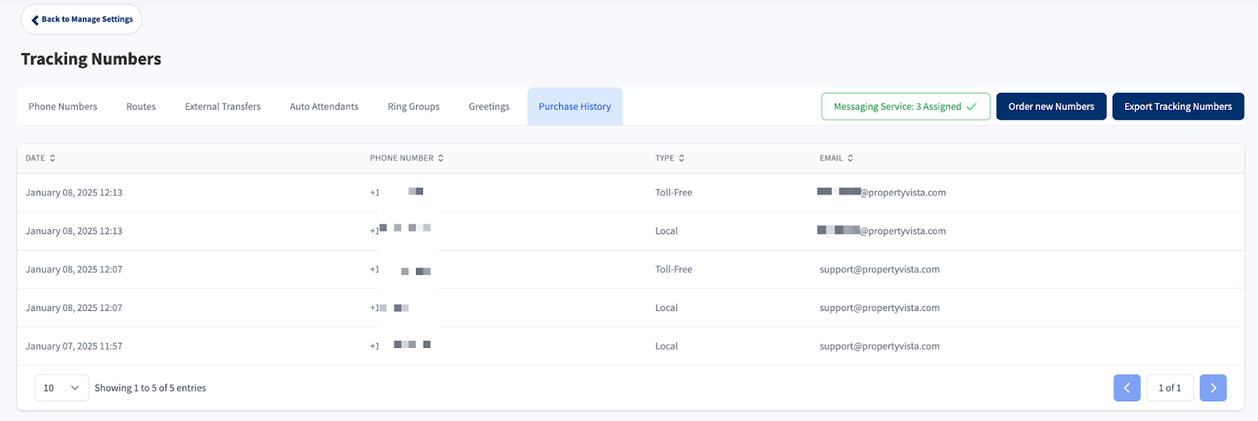Switch to Ring Groups tab
Viewport: 1258px width, 421px height.
414,107
